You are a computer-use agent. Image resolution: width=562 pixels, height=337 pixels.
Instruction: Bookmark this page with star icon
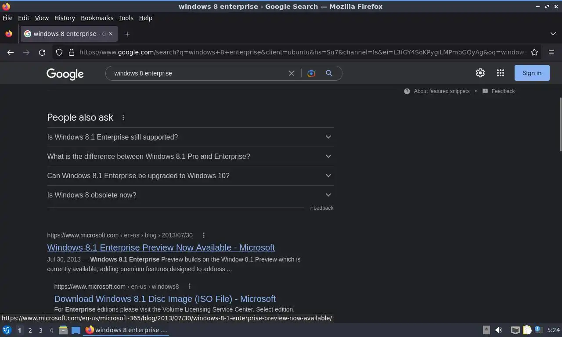(x=534, y=52)
